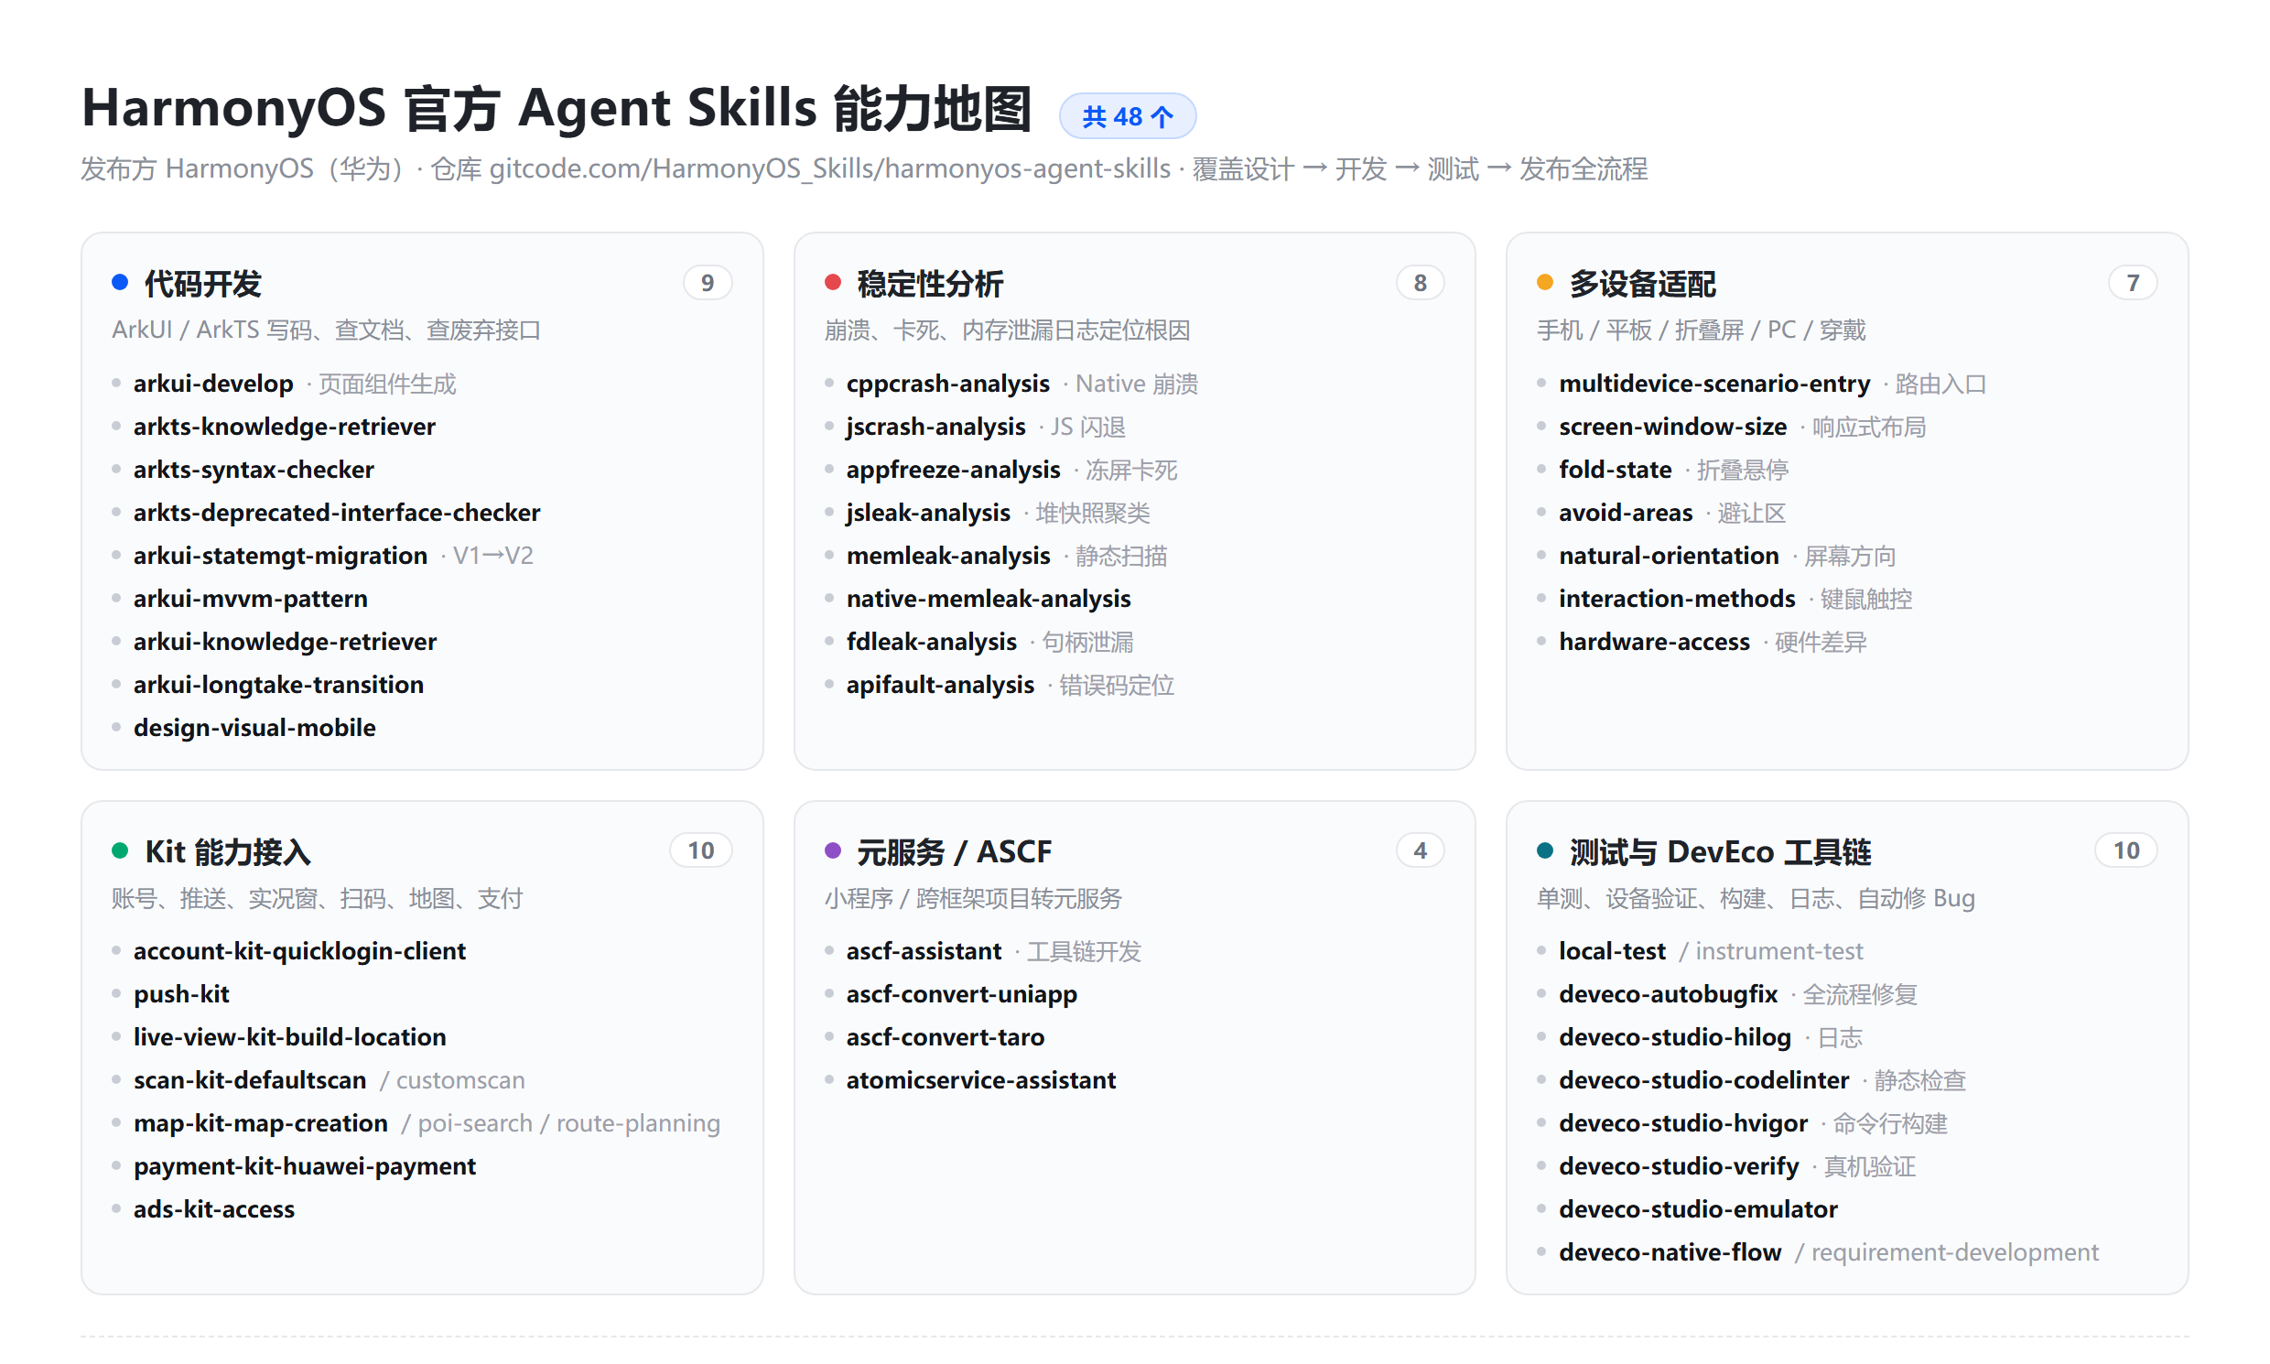
Task: Select apifault-analysis entry
Action: click(x=940, y=685)
